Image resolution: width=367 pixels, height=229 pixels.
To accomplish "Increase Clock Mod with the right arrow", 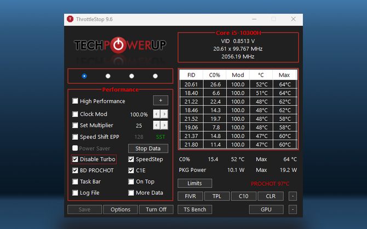I will point(164,114).
